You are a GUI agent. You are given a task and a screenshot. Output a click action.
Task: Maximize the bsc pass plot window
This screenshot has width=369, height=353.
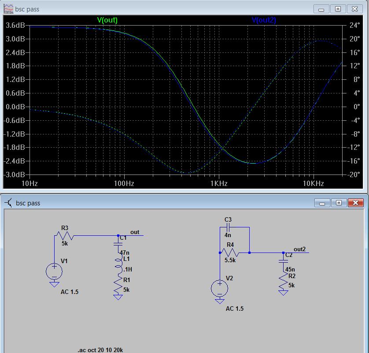(x=338, y=9)
